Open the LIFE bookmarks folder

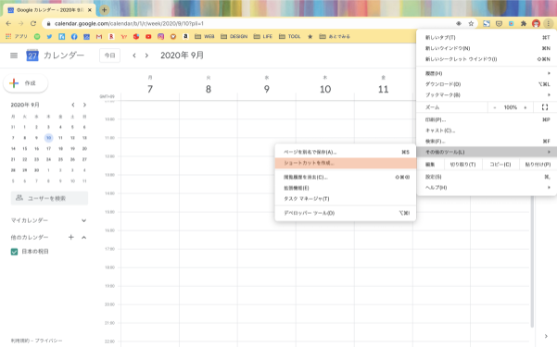tap(263, 36)
